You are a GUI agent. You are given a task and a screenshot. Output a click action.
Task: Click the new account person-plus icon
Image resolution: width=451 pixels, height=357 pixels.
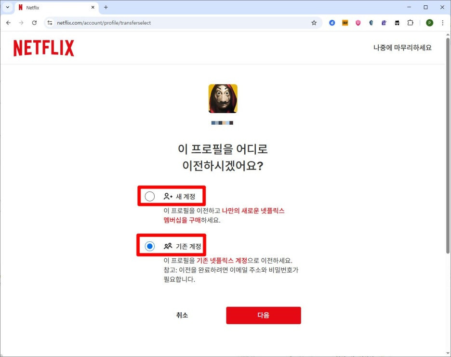pyautogui.click(x=168, y=197)
